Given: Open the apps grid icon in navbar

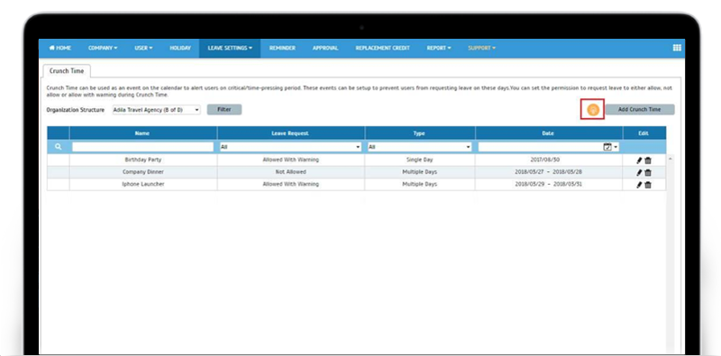Looking at the screenshot, I should point(677,48).
